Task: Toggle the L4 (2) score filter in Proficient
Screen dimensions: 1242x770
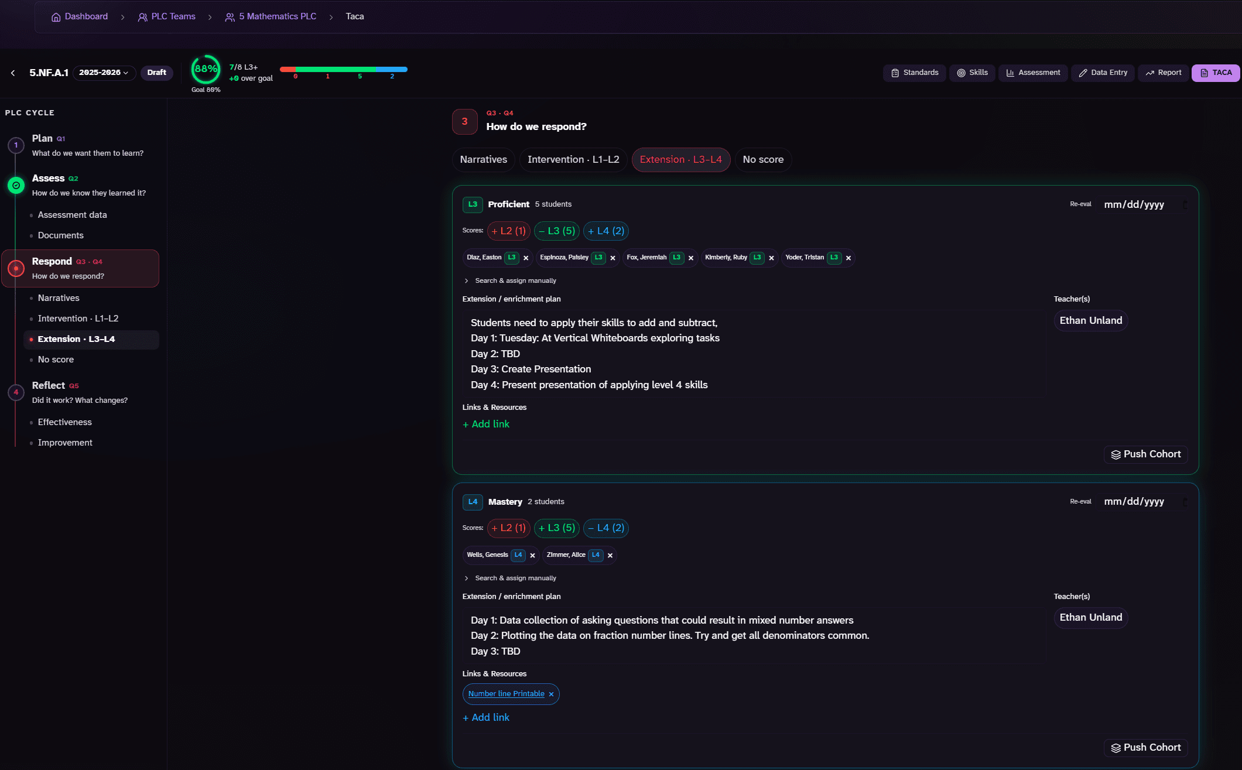Action: point(606,231)
